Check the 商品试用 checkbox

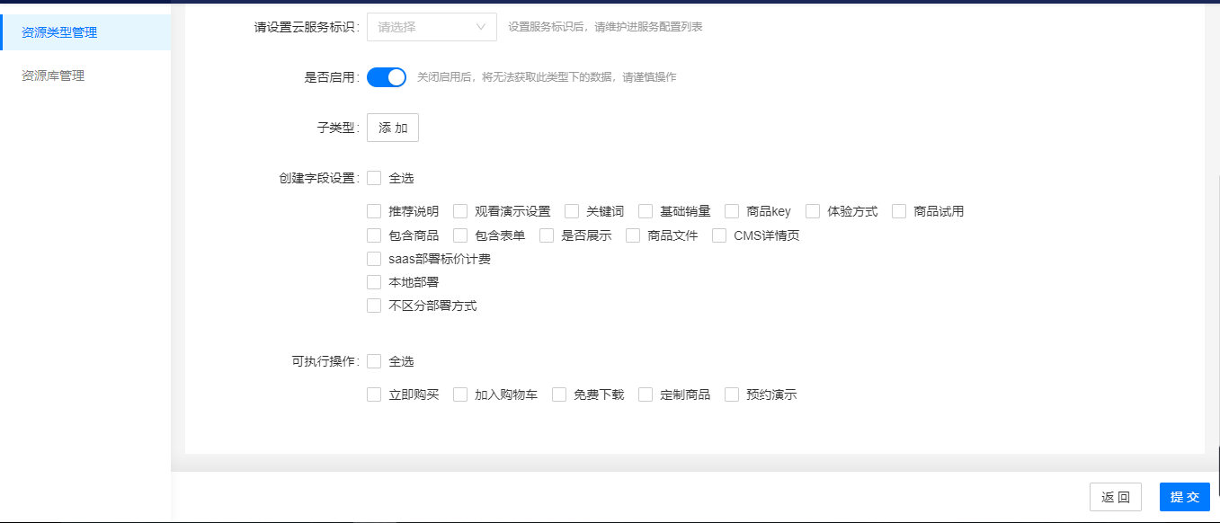coord(900,211)
